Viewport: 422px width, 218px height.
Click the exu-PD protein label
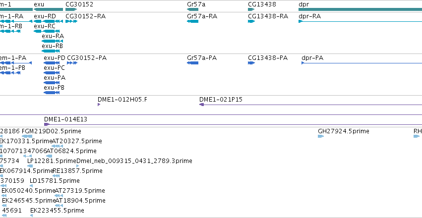(55, 58)
